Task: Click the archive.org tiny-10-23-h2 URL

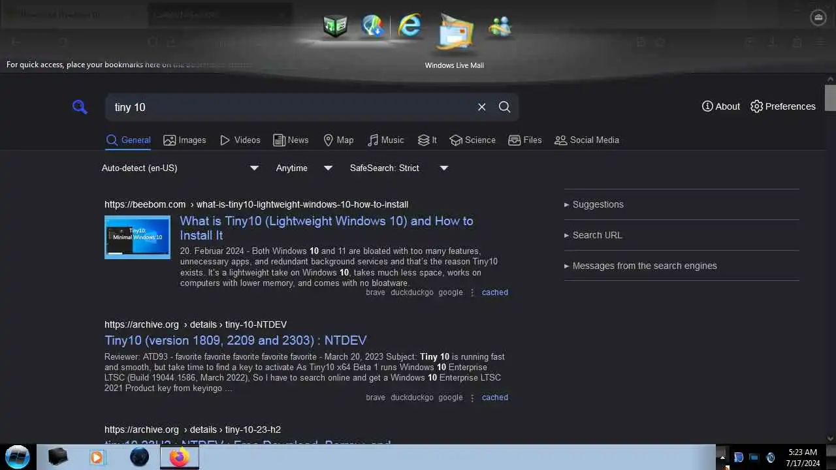Action: (193, 430)
